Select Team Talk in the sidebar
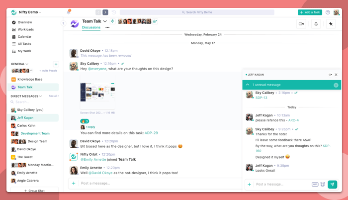Screen dimensions: 348x200 (x=33, y=87)
